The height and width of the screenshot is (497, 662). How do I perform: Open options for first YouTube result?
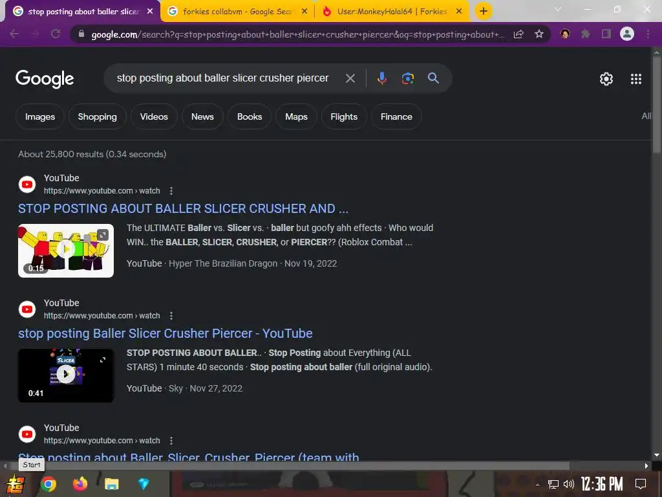coord(171,191)
